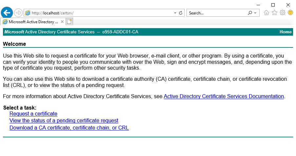Refresh the certsrv page
The width and height of the screenshot is (296, 156).
click(181, 13)
